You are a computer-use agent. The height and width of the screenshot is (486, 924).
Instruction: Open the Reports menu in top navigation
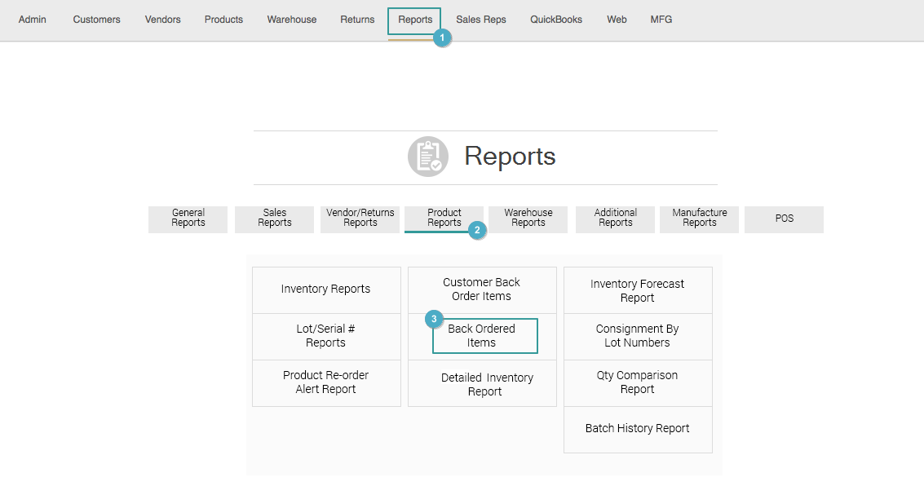(x=414, y=20)
